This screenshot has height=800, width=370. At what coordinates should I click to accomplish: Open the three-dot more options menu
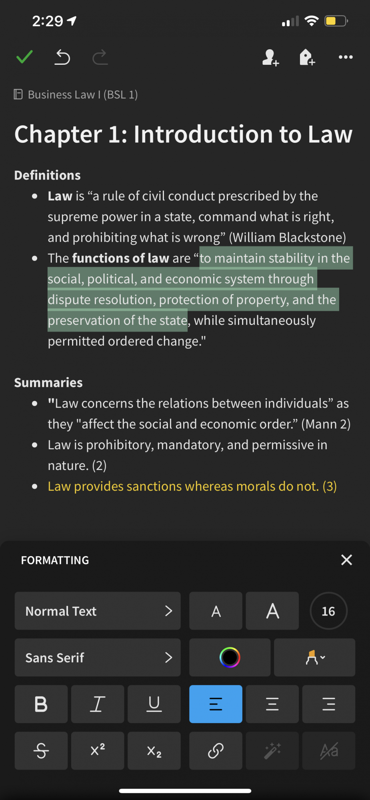pos(346,57)
